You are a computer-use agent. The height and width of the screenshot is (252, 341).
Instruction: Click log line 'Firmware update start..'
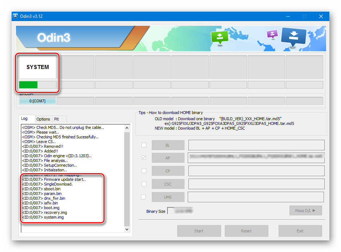pos(54,179)
